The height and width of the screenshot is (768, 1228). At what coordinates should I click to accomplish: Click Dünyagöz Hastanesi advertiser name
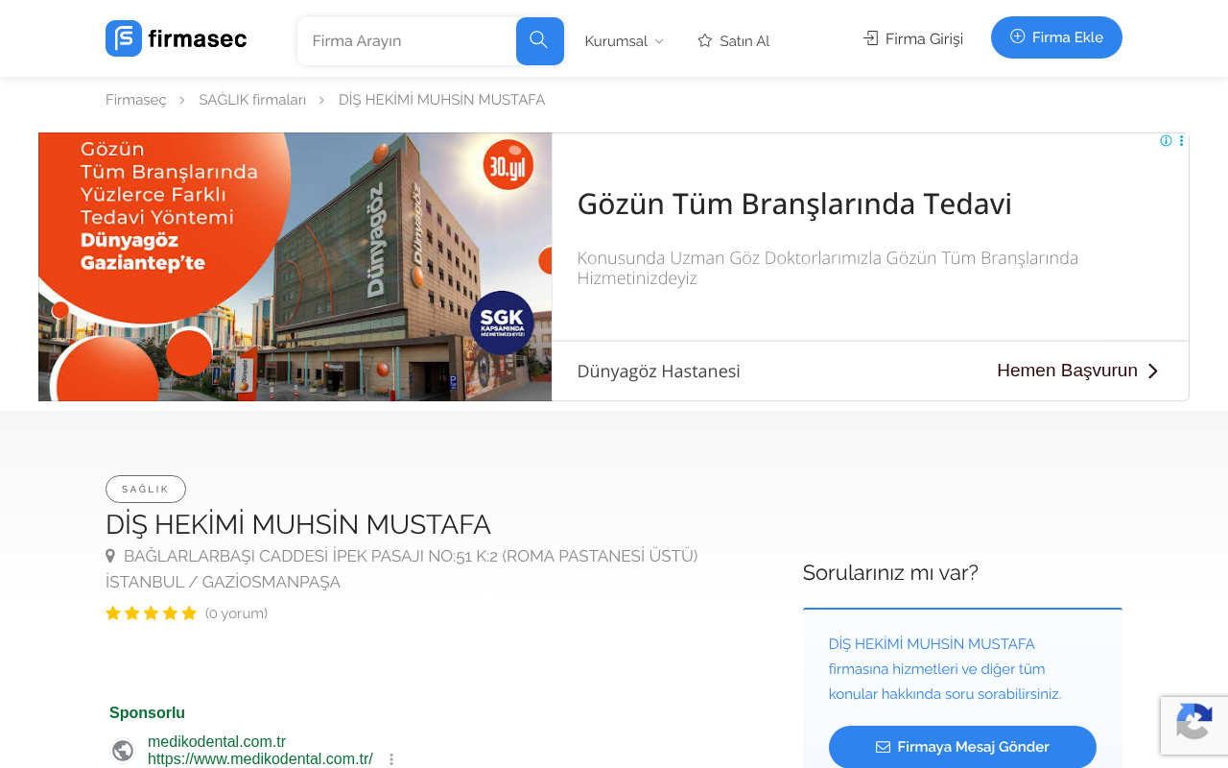(658, 372)
